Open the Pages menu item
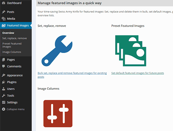This screenshot has width=173, height=131. click(11, 60)
